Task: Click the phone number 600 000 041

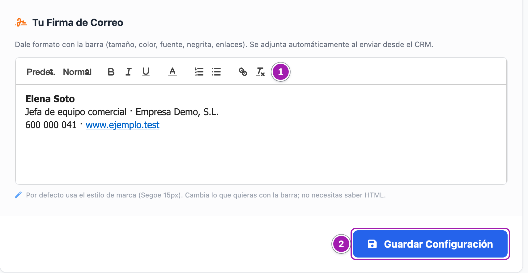Action: (51, 125)
